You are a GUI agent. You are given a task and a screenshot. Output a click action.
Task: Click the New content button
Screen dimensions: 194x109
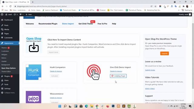(x=28, y=15)
